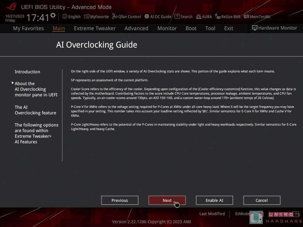Viewport: 303px width, 227px height.
Task: Open MyFavorite from the top toolbar
Action: 86,17
